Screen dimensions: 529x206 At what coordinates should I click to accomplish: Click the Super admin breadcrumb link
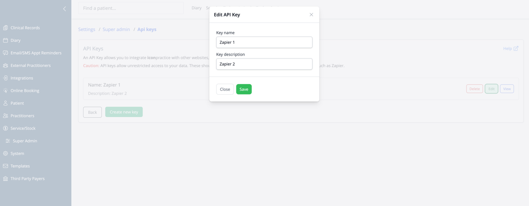click(116, 29)
